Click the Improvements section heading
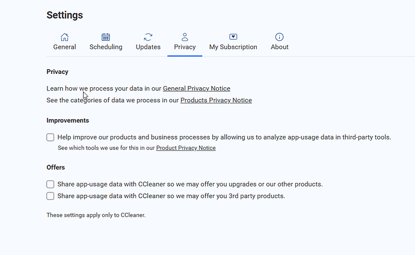The height and width of the screenshot is (255, 415). point(68,120)
